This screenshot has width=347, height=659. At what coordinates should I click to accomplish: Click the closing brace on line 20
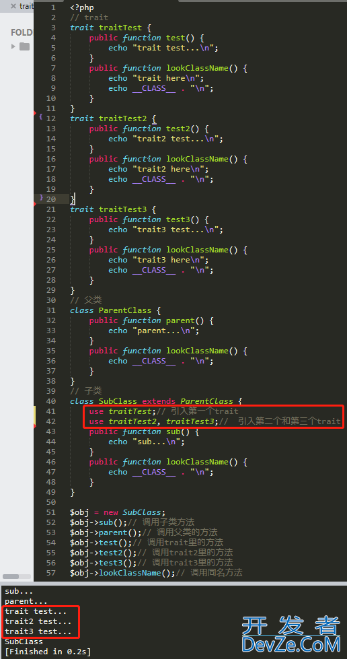pos(73,199)
